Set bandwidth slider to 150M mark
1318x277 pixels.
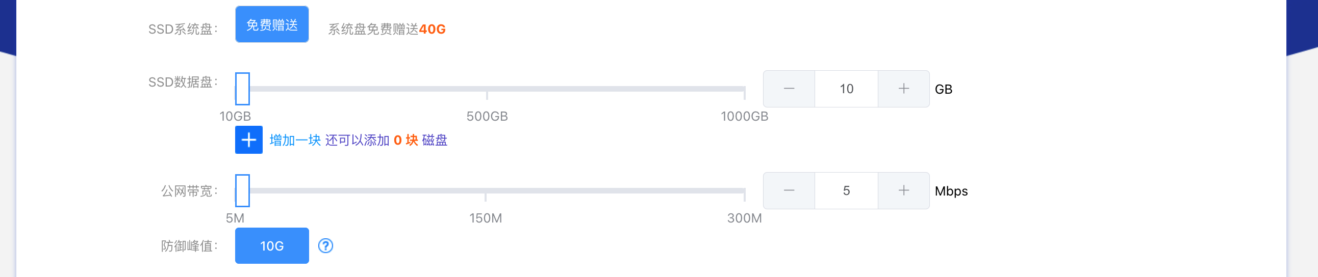[486, 191]
